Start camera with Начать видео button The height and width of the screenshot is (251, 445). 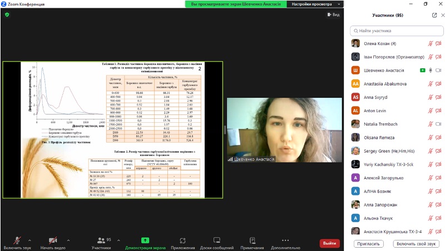click(x=53, y=243)
